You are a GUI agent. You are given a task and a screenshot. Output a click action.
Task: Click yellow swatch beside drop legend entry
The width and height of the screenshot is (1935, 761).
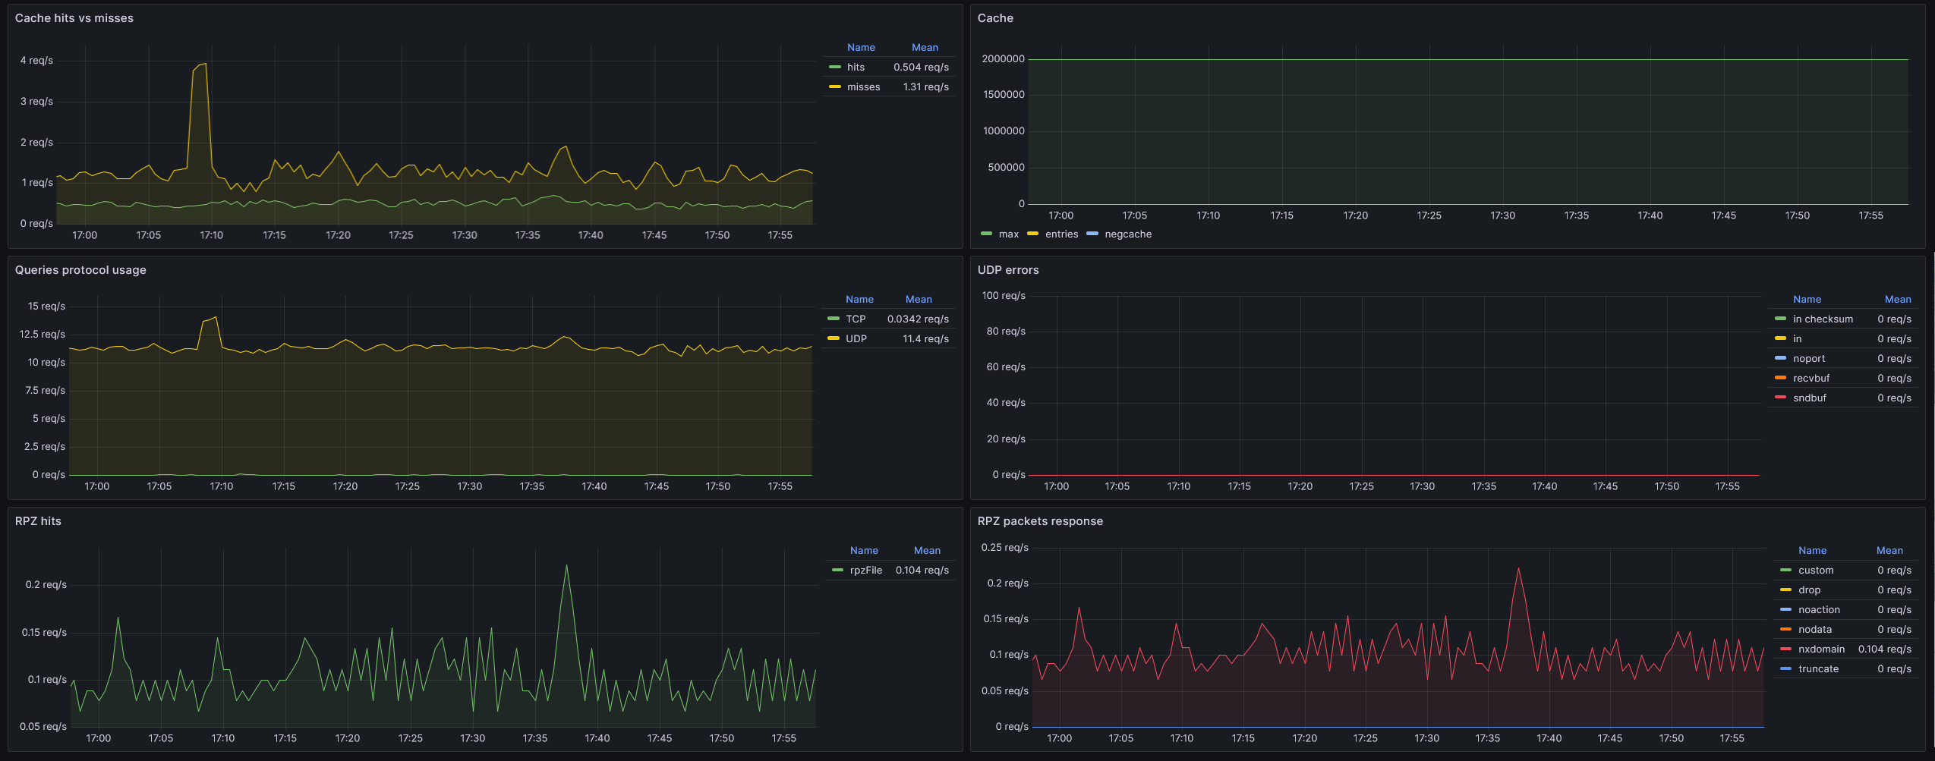[x=1785, y=590]
